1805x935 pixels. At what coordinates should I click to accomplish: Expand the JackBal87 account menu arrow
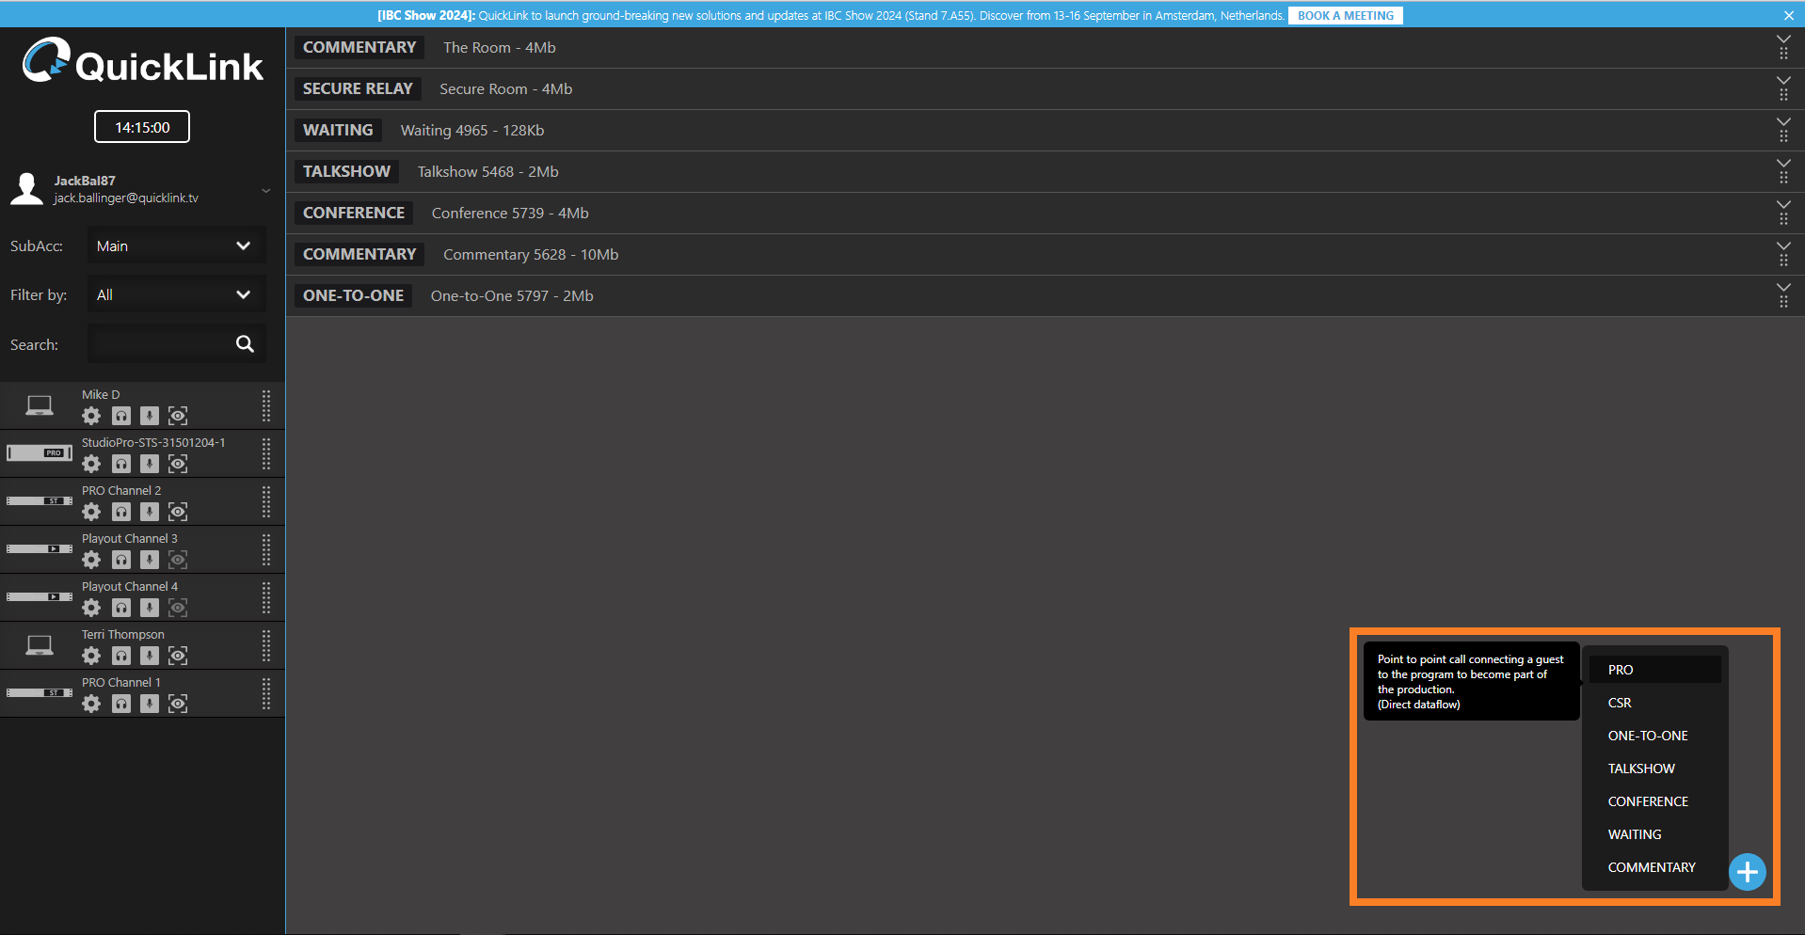[266, 191]
